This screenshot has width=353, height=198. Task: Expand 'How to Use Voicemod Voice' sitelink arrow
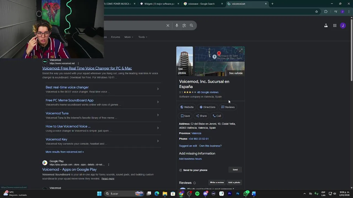pyautogui.click(x=158, y=128)
